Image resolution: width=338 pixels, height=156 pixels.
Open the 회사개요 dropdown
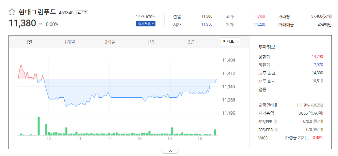[x=146, y=24]
